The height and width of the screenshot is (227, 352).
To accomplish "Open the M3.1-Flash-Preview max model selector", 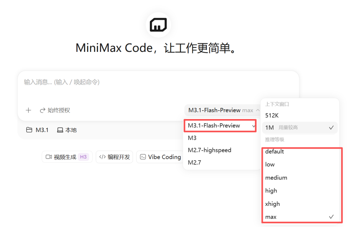I will (x=223, y=110).
